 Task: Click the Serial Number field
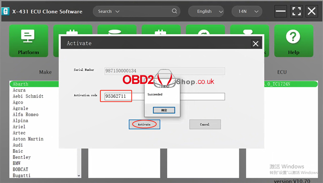pyautogui.click(x=165, y=71)
